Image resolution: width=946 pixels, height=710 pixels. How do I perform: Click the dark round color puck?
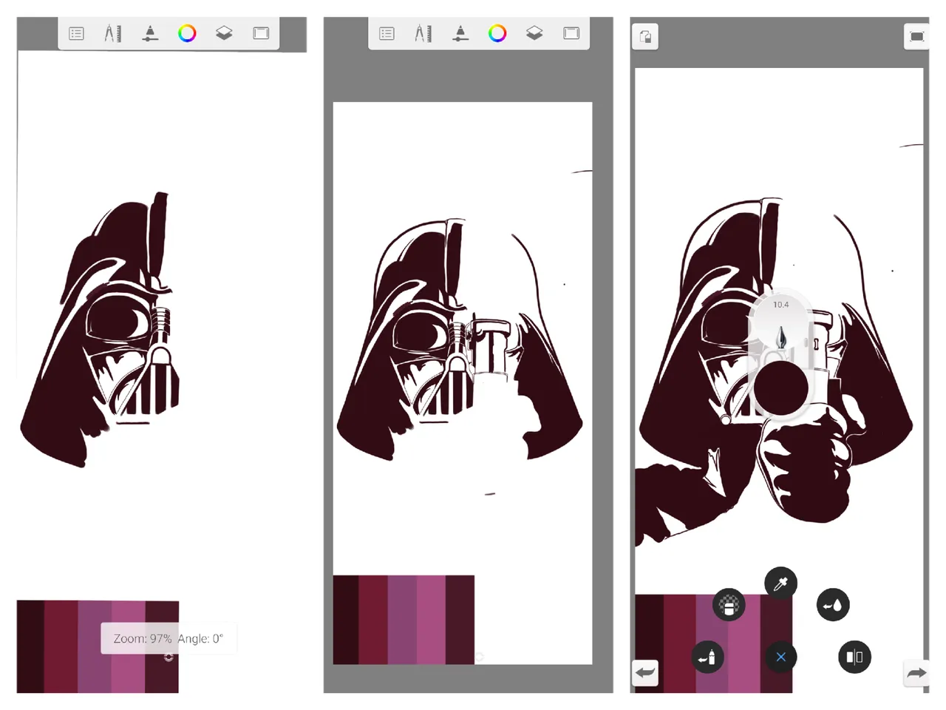781,388
